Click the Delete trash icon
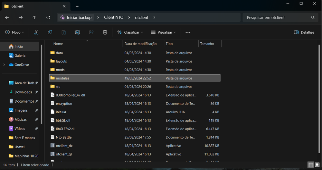This screenshot has width=322, height=170. pyautogui.click(x=105, y=32)
